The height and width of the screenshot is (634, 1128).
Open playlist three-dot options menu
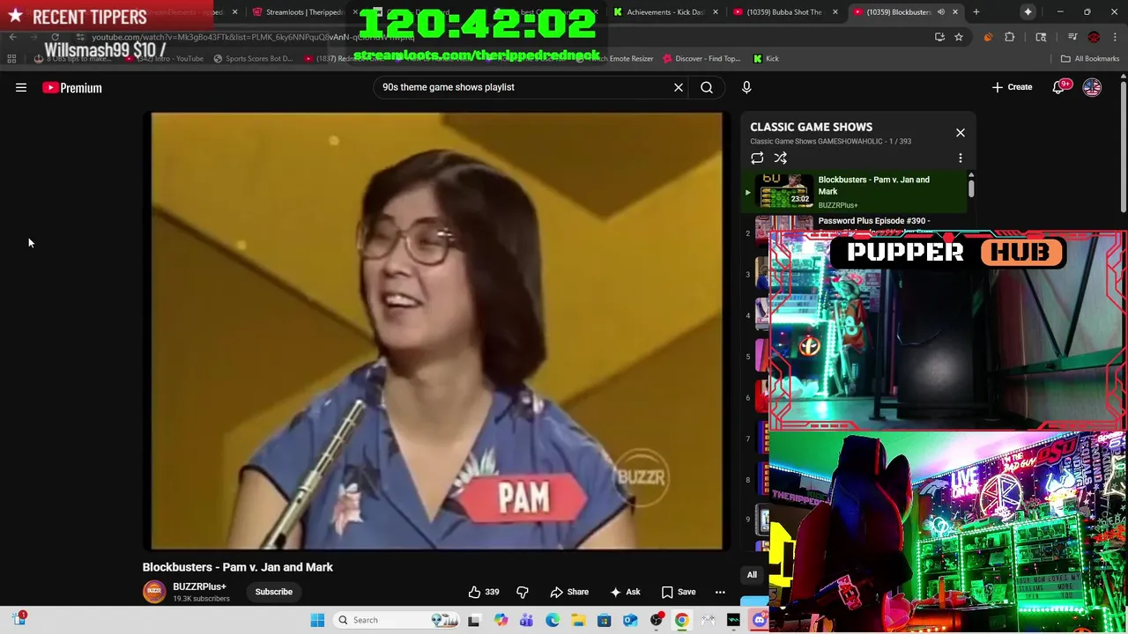coord(961,158)
